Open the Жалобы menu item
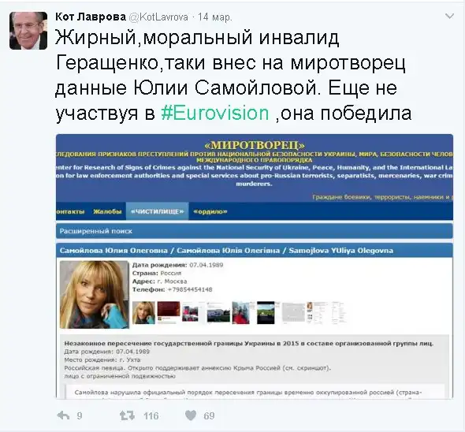Viewport: 465px width, 432px height. [x=107, y=211]
